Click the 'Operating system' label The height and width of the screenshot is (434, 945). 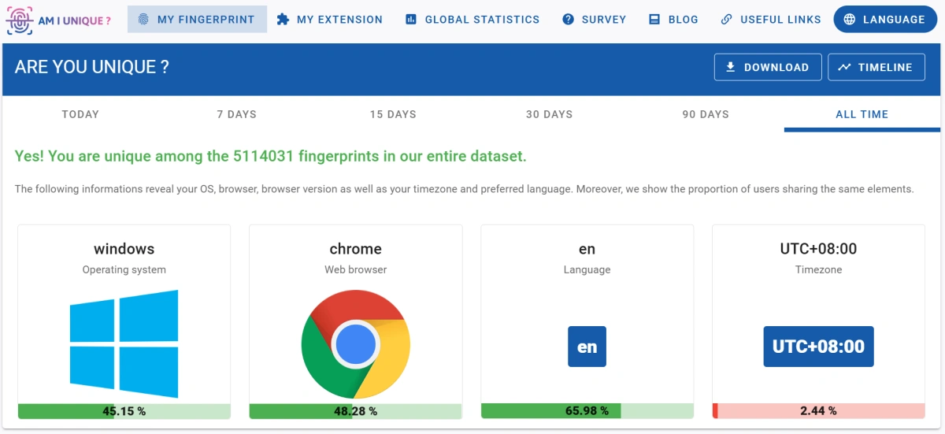point(124,269)
